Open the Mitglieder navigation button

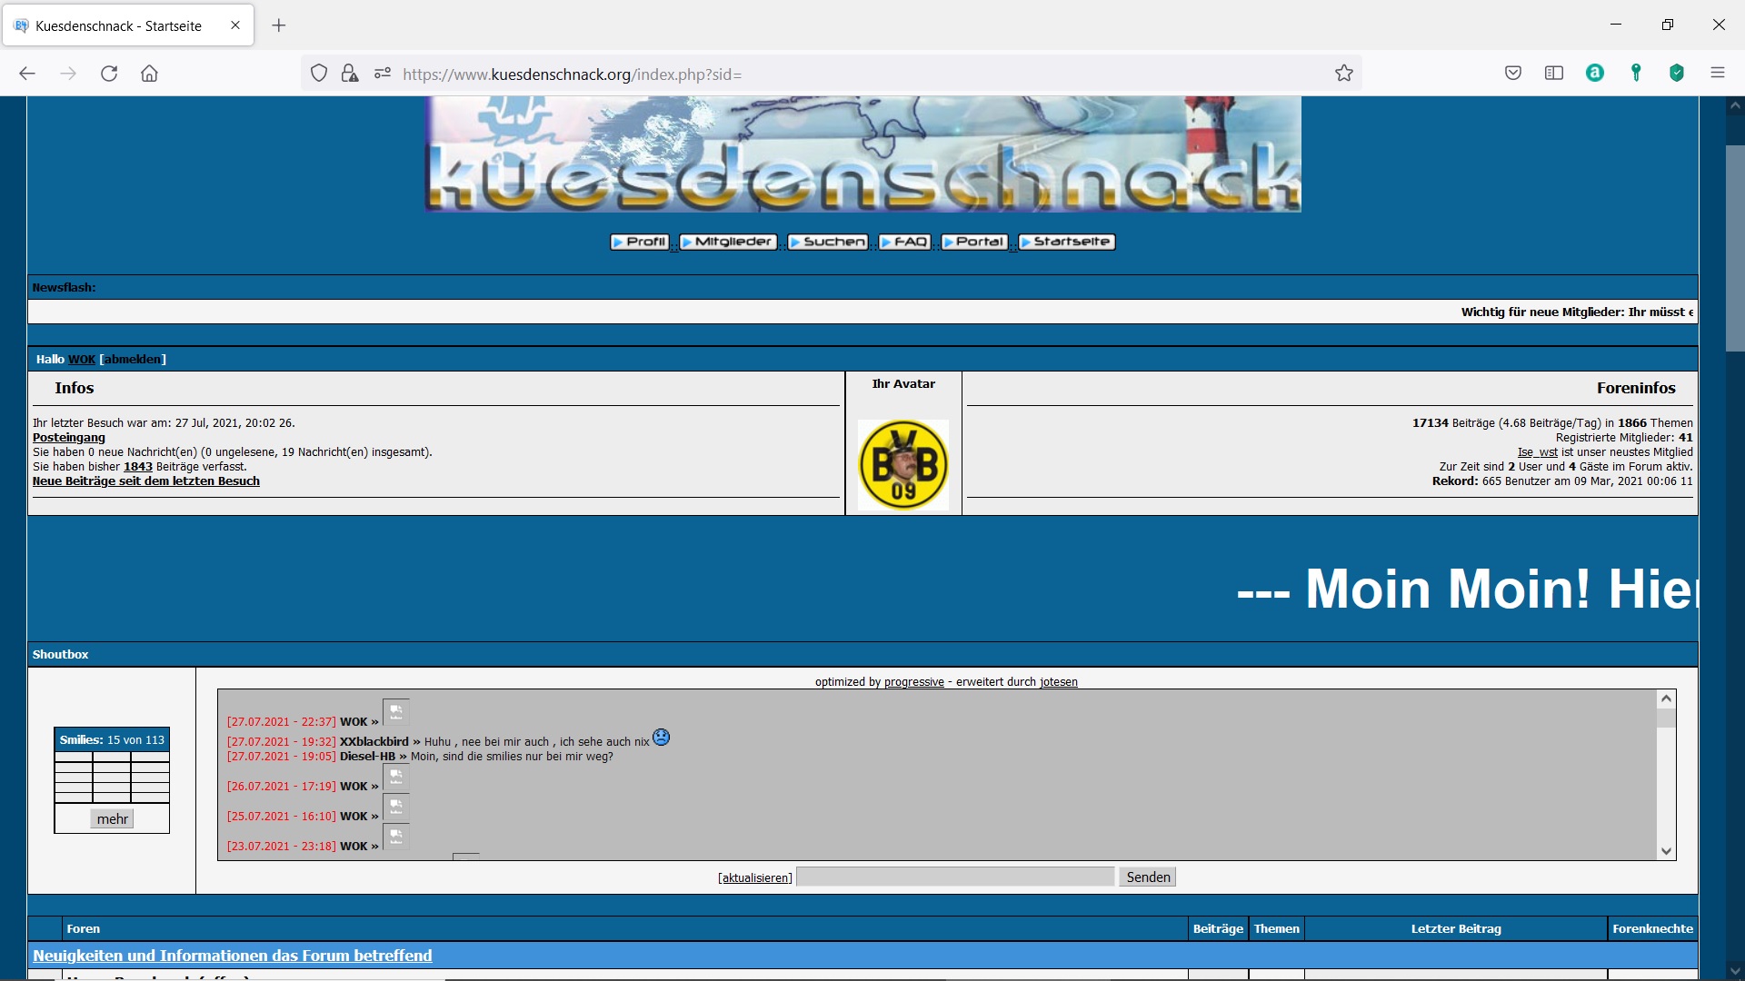[728, 242]
